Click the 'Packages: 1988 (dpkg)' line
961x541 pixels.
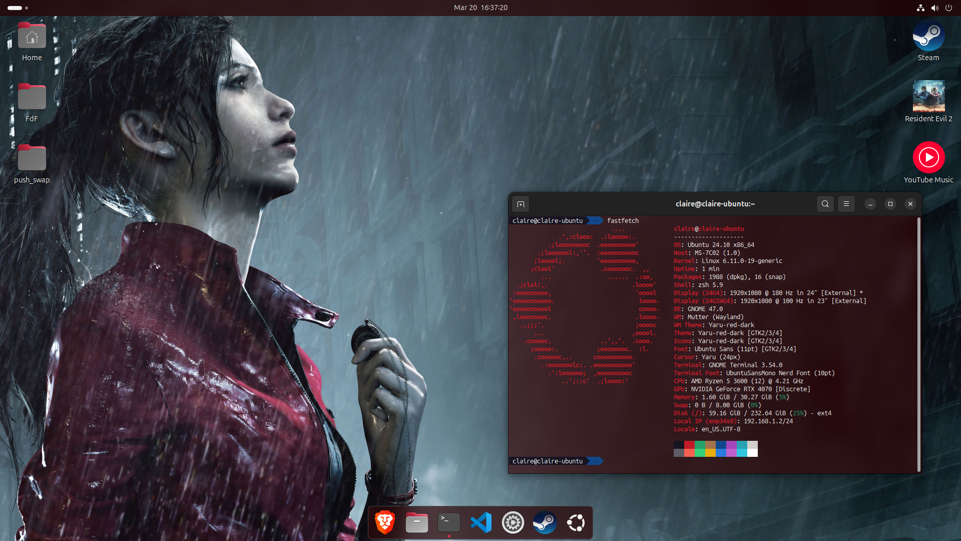pyautogui.click(x=730, y=277)
